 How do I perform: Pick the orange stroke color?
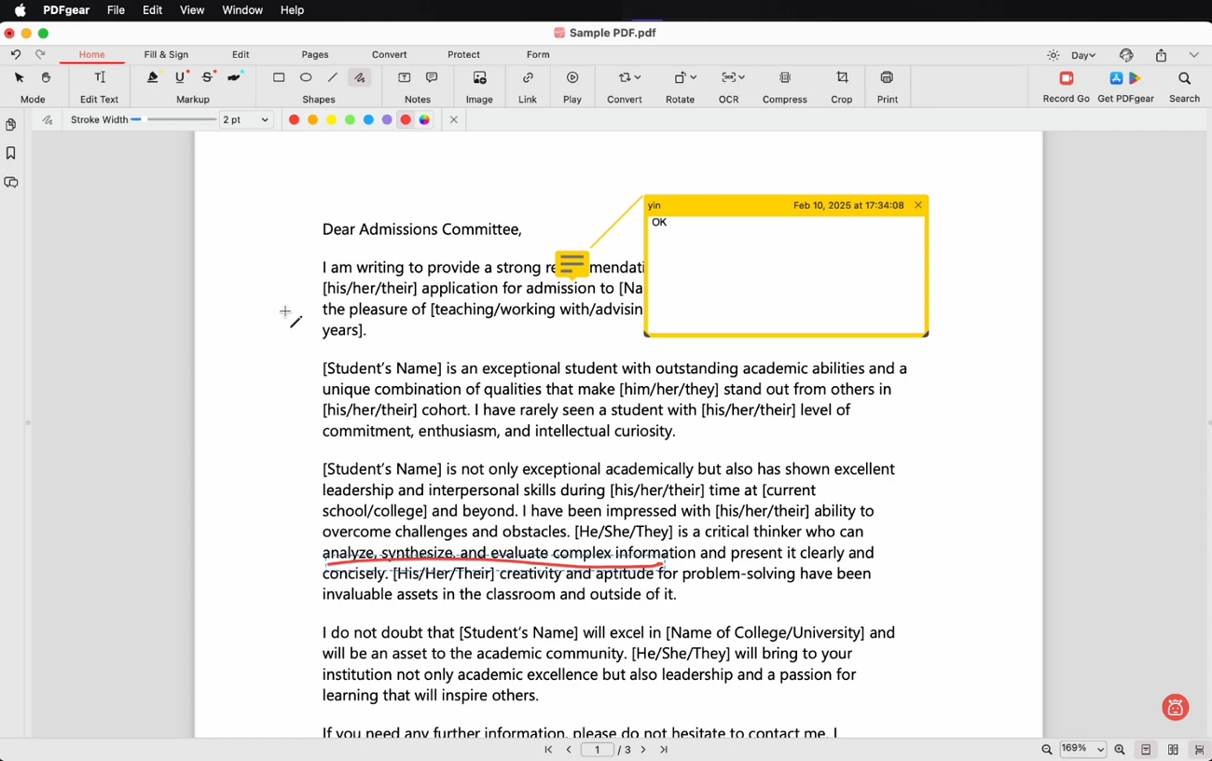[x=312, y=120]
